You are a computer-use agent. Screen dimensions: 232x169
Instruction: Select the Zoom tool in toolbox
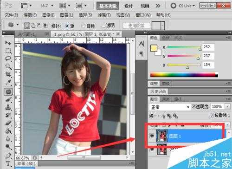[x=8, y=147]
